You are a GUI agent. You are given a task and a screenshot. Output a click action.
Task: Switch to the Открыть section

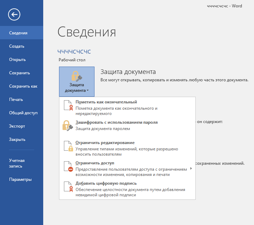tap(17, 60)
